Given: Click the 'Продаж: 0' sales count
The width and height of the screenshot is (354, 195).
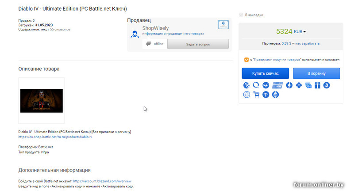Looking at the screenshot, I should point(27,20).
